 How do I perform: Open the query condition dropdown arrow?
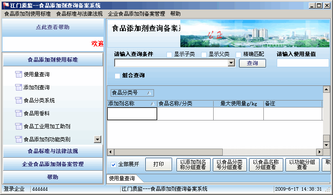point(231,63)
